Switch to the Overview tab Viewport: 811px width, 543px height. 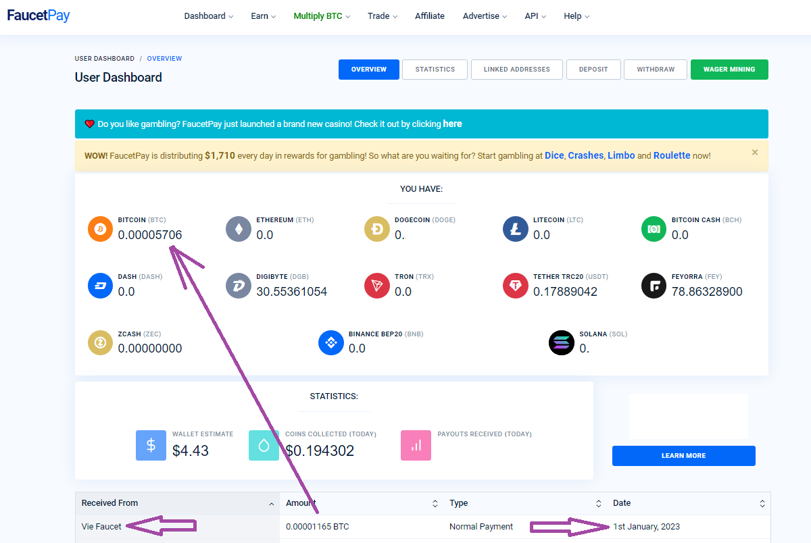coord(369,70)
